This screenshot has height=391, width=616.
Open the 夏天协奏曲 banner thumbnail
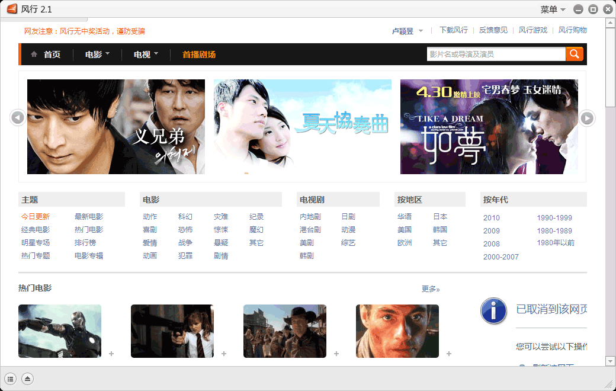[x=302, y=127]
